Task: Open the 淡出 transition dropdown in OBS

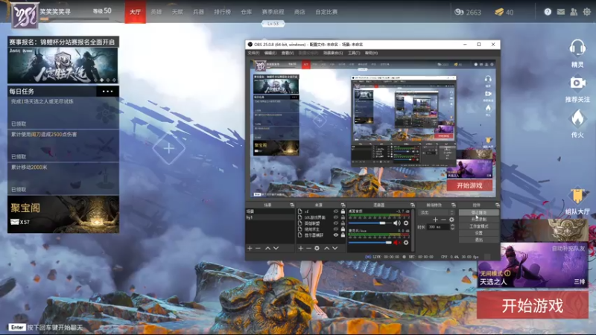Action: click(x=437, y=212)
